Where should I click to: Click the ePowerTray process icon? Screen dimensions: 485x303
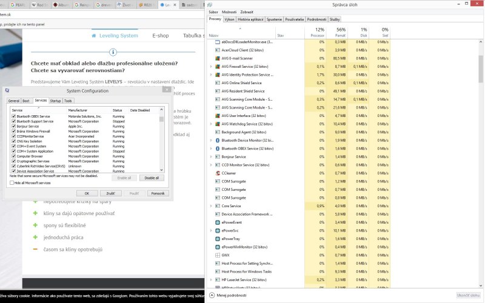tap(218, 239)
